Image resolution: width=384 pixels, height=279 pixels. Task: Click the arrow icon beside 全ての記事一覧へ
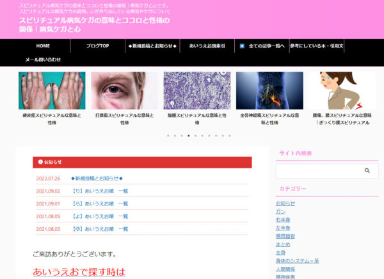(242, 46)
